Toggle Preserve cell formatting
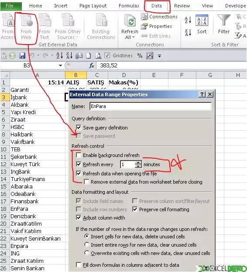 (x=135, y=209)
